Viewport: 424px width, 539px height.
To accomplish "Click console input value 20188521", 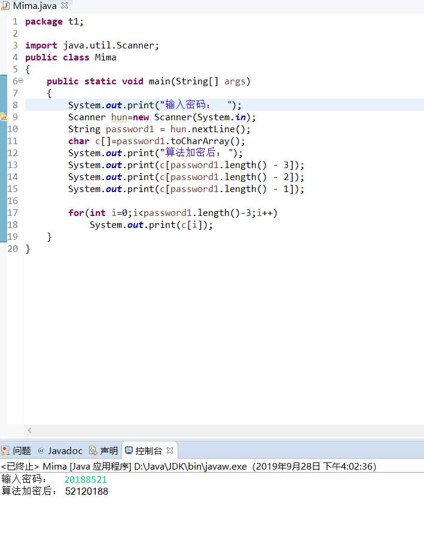I will [x=86, y=480].
